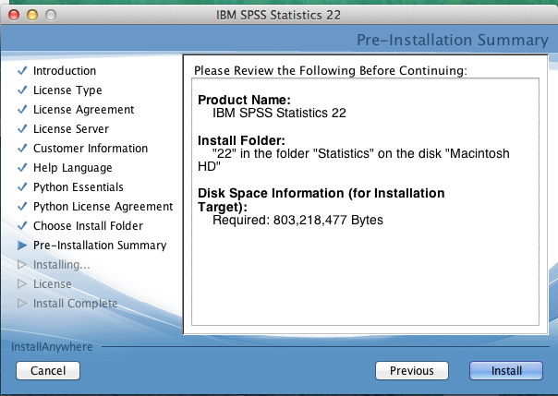Click the hollow arrow beside Install Complete
This screenshot has width=558, height=396.
click(22, 303)
